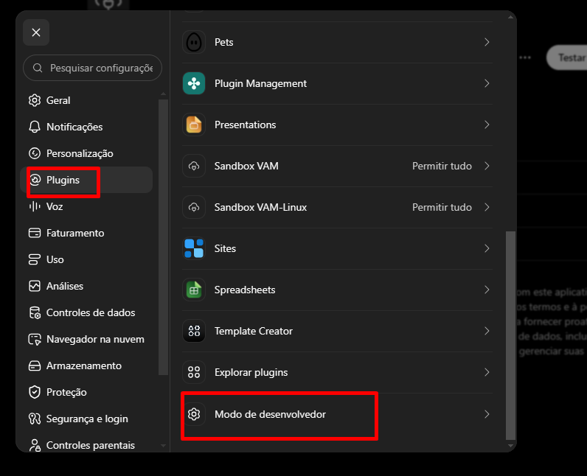The width and height of the screenshot is (587, 476).
Task: Expand the Modo de desenvolvedor chevron
Action: pos(487,414)
